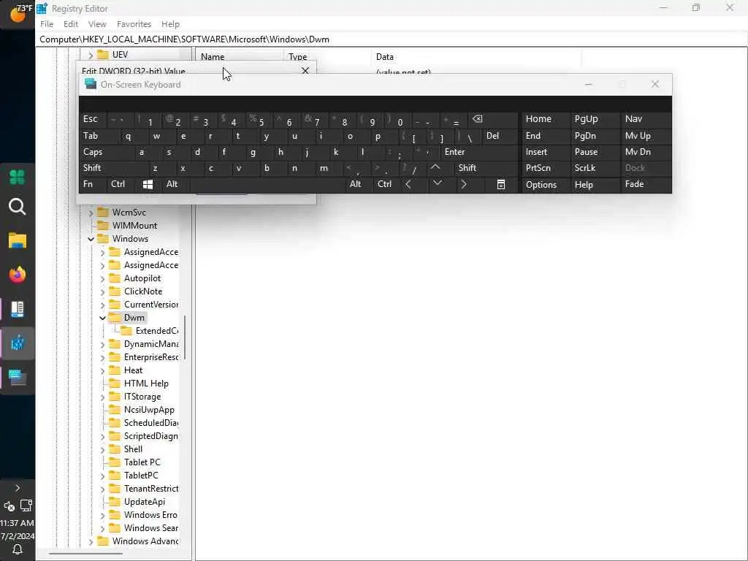Hit the down arrow key on the On-Screen Keyboard
Viewport: 748px width, 561px height.
(438, 183)
